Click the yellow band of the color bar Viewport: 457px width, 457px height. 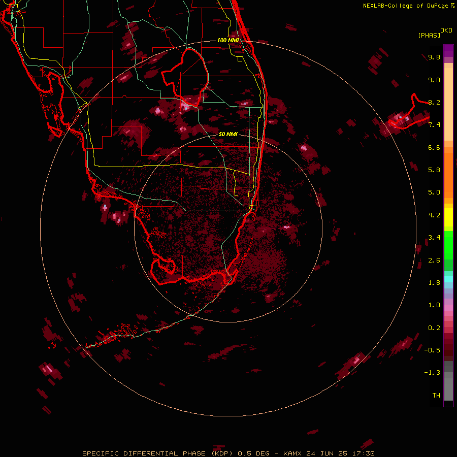[448, 217]
